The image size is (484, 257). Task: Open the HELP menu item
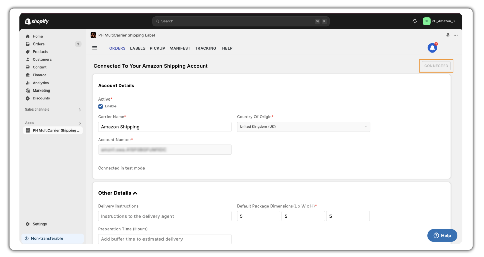pos(227,48)
